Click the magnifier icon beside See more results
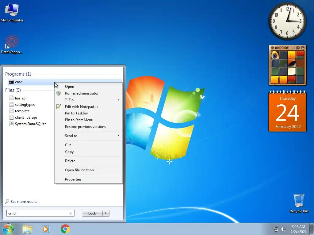 (7, 201)
